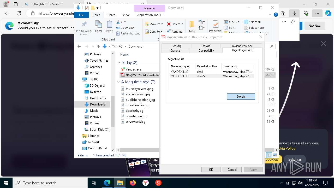Open the New item dropdown in the ribbon
This screenshot has width=334, height=188.
(x=202, y=22)
